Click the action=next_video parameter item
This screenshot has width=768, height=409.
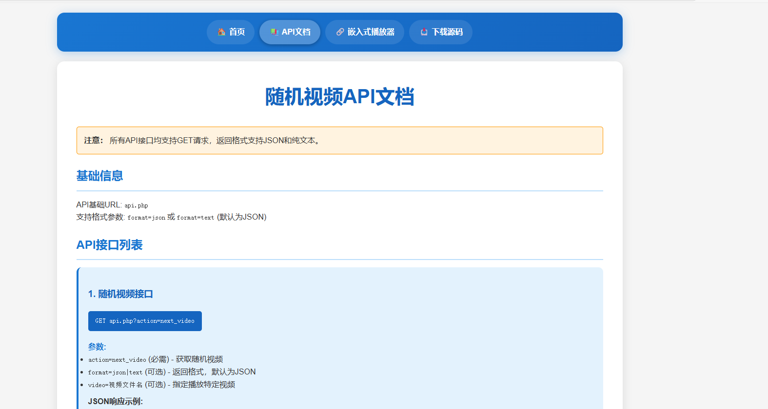[x=117, y=360]
